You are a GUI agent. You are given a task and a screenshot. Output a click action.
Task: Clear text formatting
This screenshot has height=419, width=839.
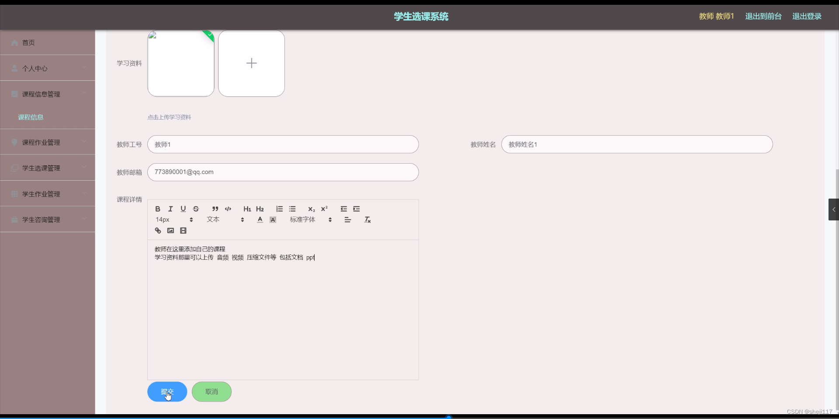367,220
